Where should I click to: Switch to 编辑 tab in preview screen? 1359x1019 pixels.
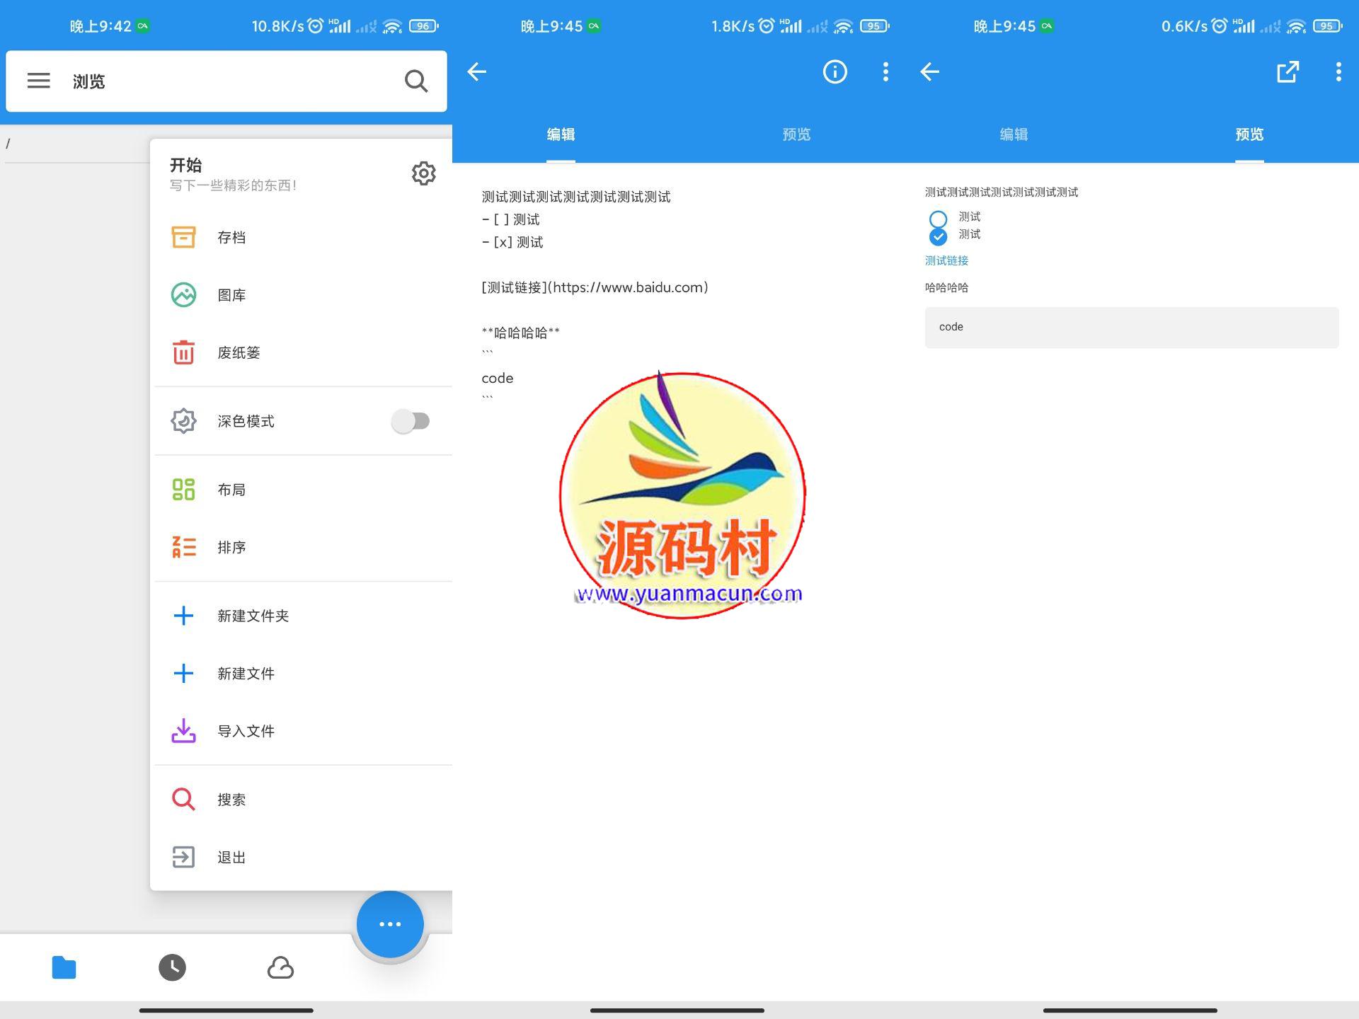[1014, 134]
